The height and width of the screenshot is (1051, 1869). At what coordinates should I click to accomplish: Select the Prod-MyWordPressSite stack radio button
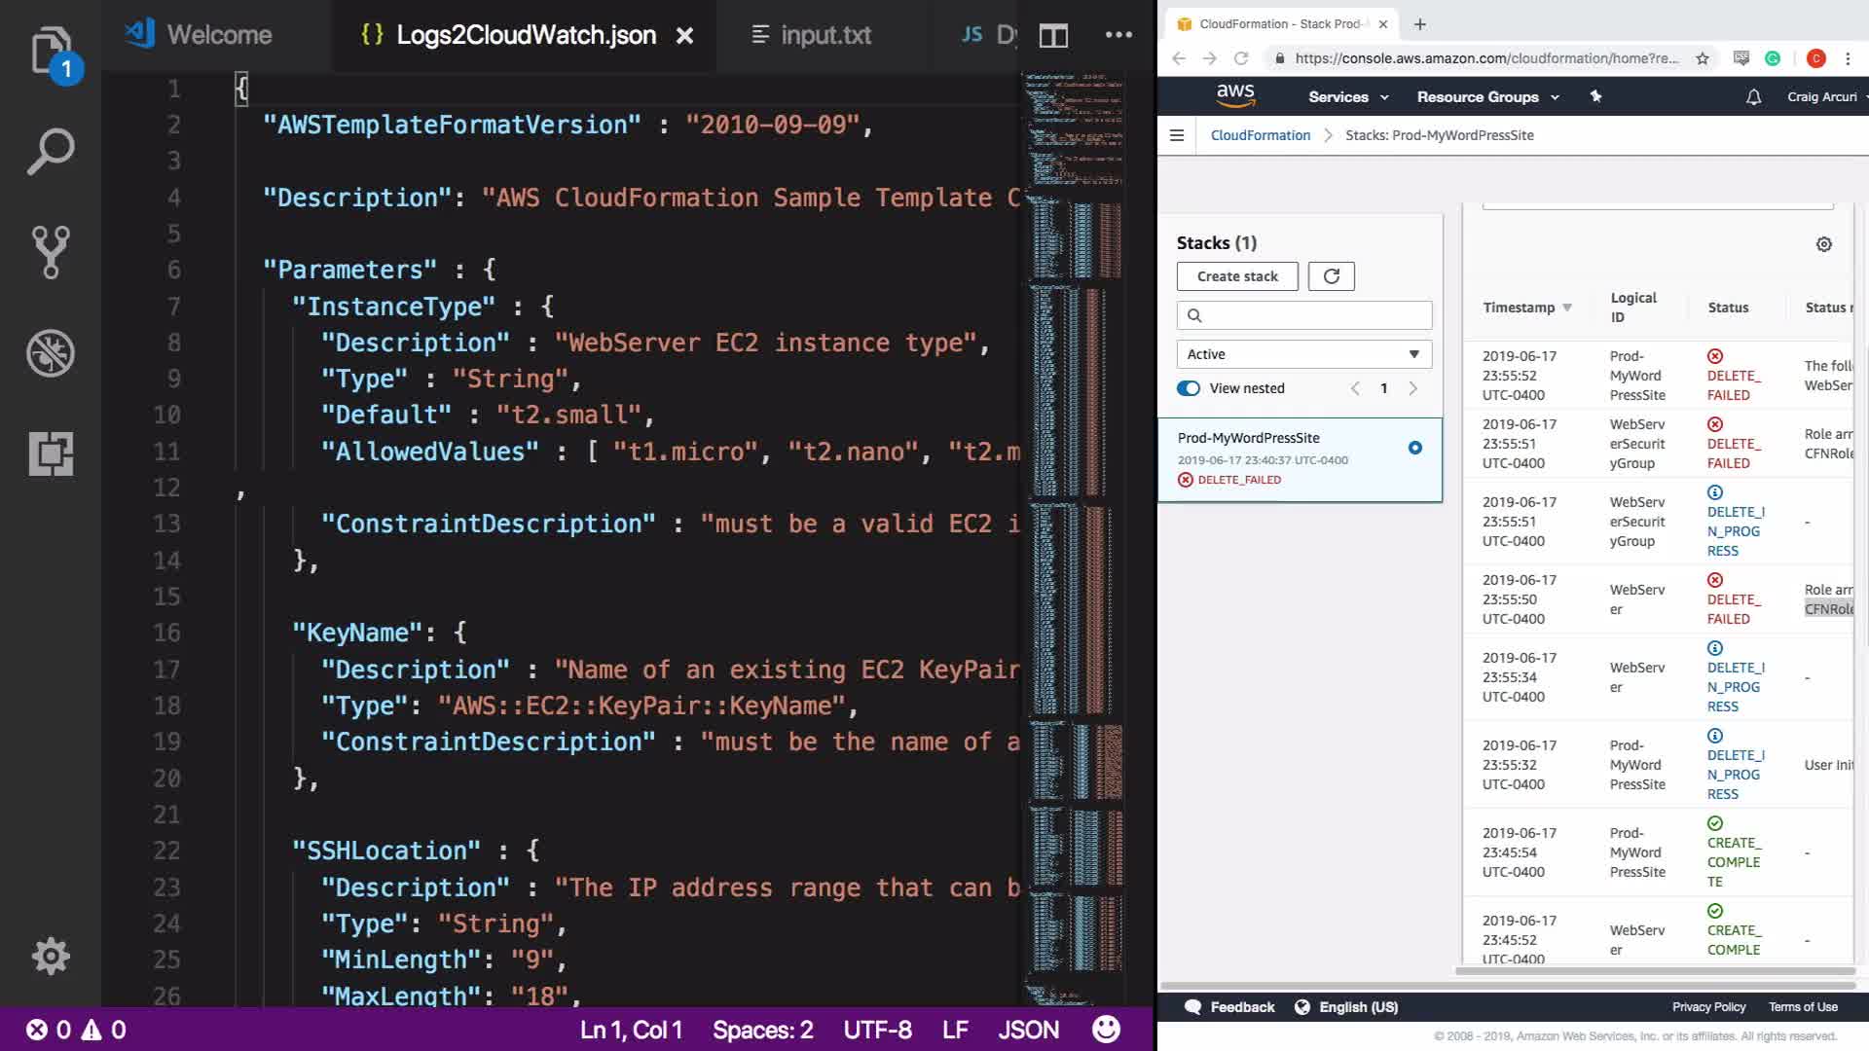pyautogui.click(x=1414, y=448)
